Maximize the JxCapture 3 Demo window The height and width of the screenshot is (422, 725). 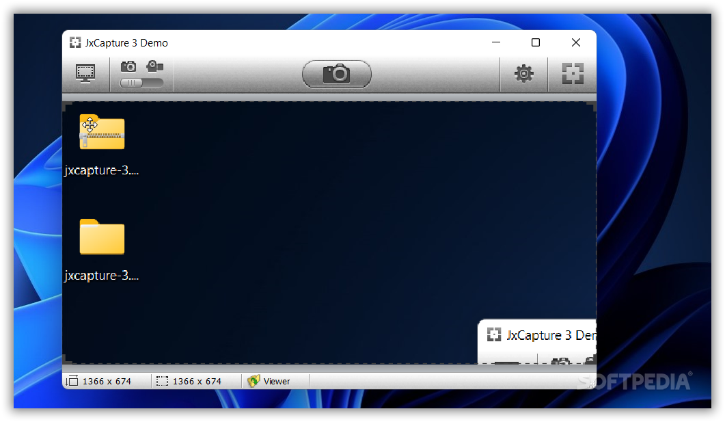pyautogui.click(x=536, y=42)
